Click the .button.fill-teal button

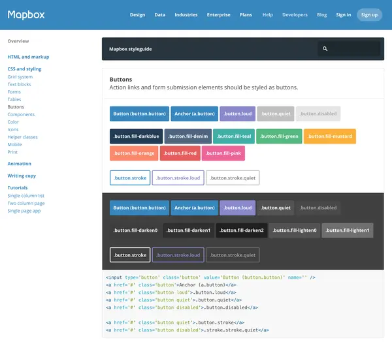(x=234, y=136)
